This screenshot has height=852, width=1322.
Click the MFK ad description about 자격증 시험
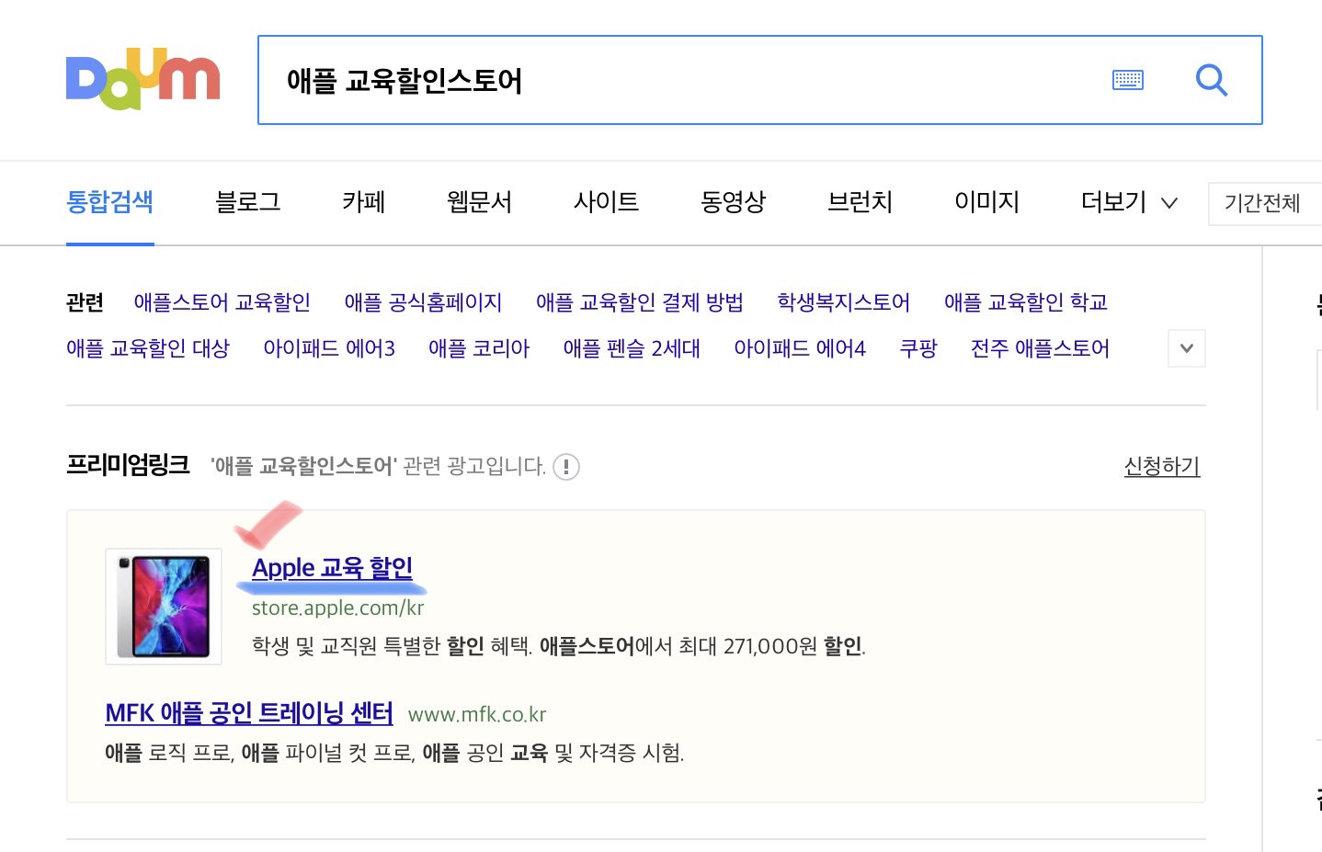click(x=394, y=753)
